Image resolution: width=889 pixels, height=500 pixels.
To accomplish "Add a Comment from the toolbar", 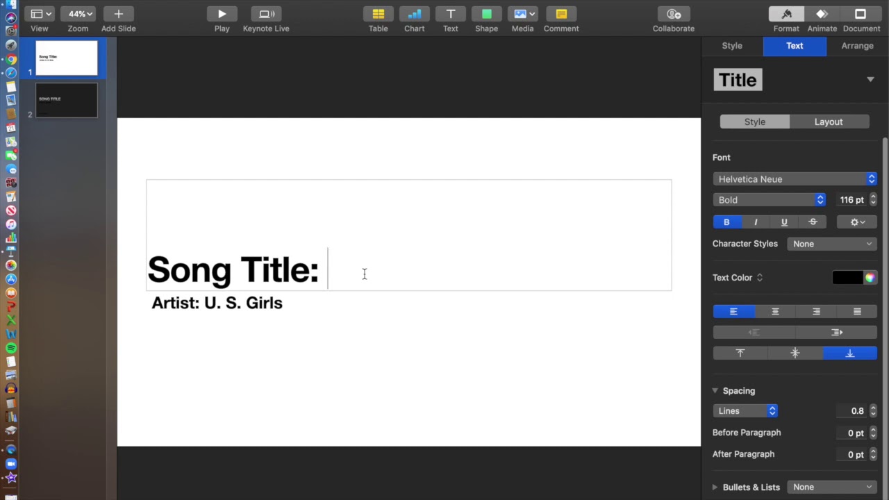I will tap(561, 14).
